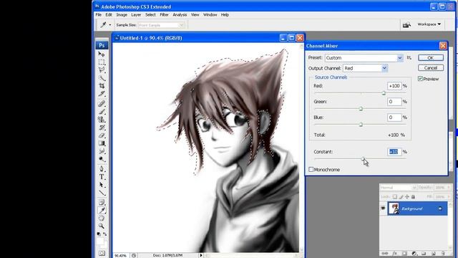Click New fill or adjustment layer icon
Viewport: 458px width, 258px height.
coord(414,253)
